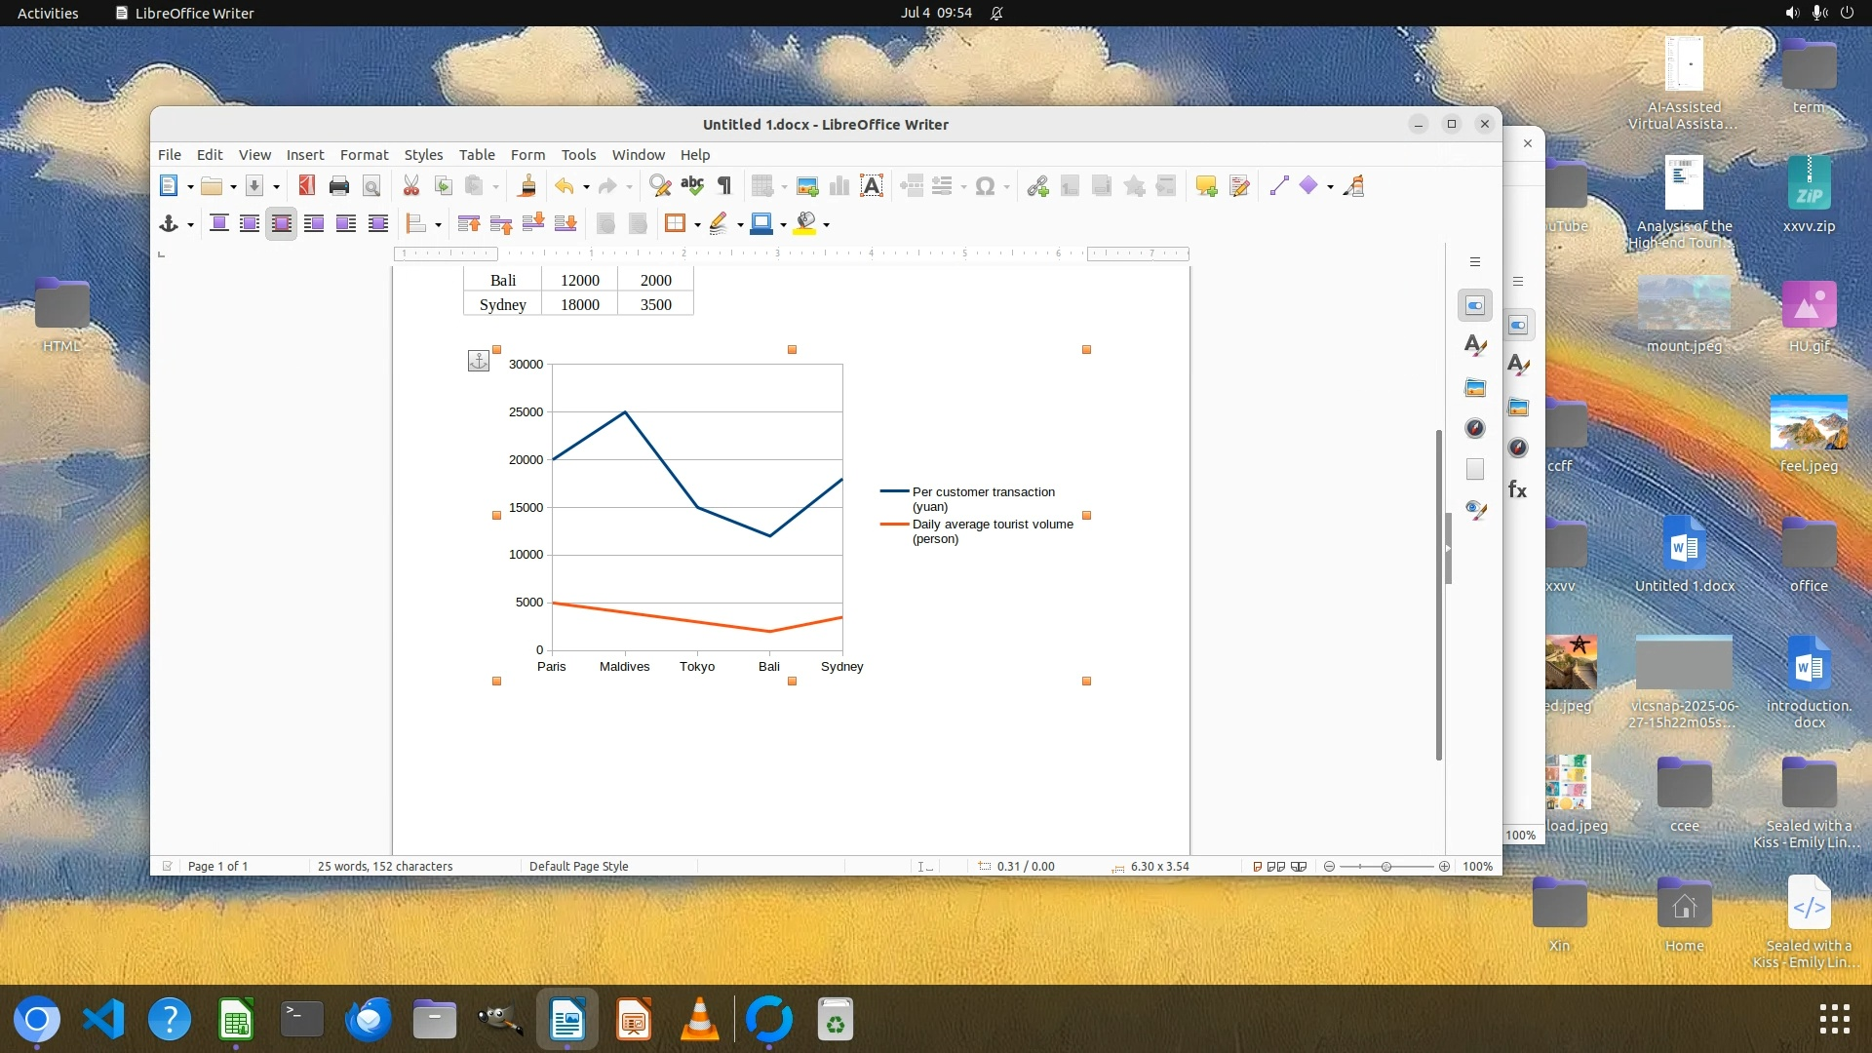Click the Insert Hyperlink icon
Image resolution: width=1872 pixels, height=1053 pixels.
(x=1037, y=186)
